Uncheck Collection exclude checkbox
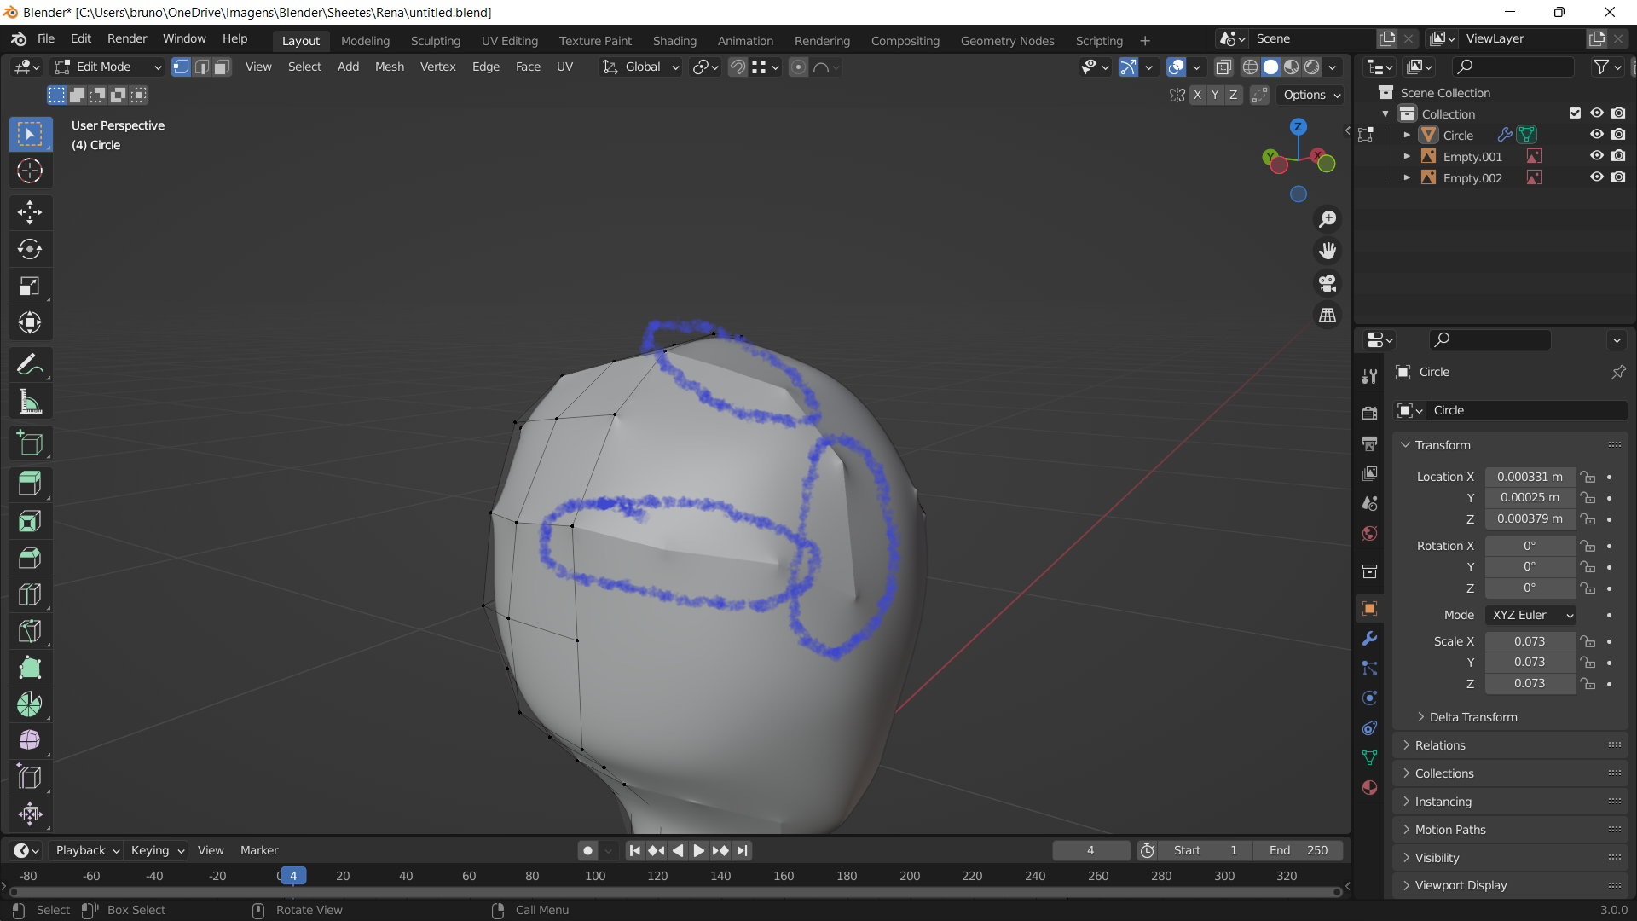This screenshot has height=921, width=1637. point(1575,113)
